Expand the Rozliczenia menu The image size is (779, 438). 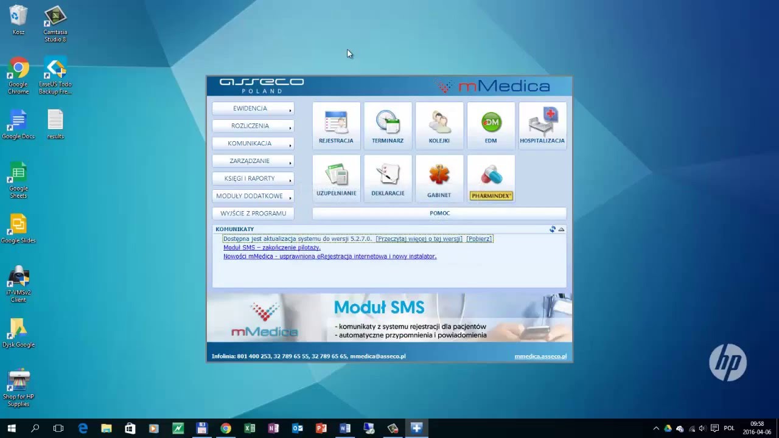[253, 126]
